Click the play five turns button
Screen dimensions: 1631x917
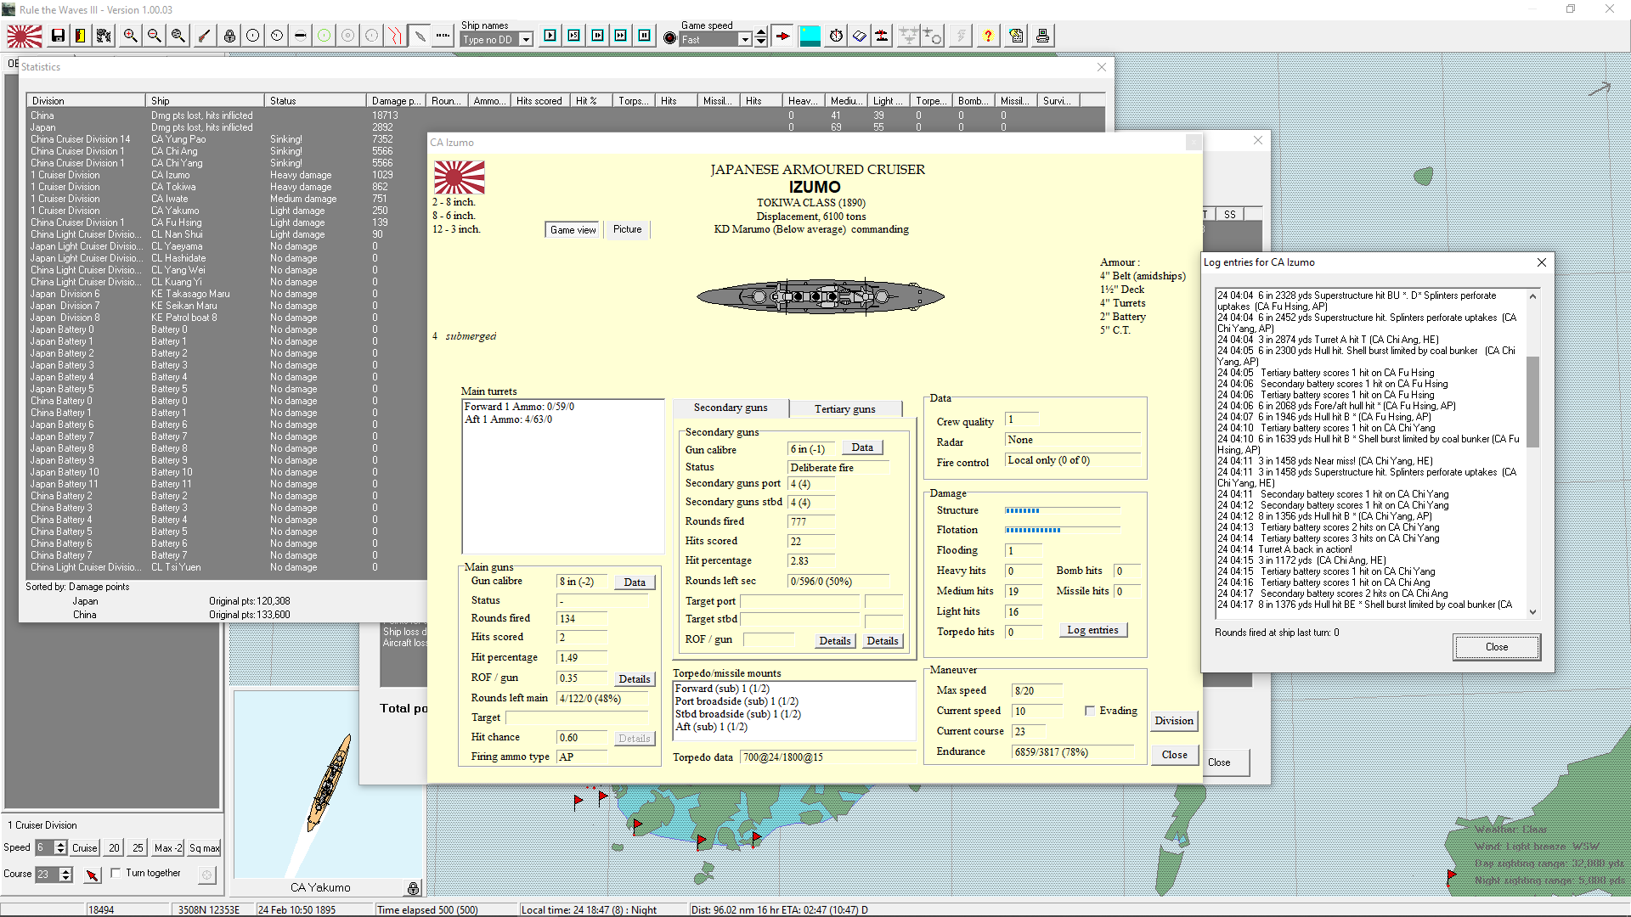(574, 36)
